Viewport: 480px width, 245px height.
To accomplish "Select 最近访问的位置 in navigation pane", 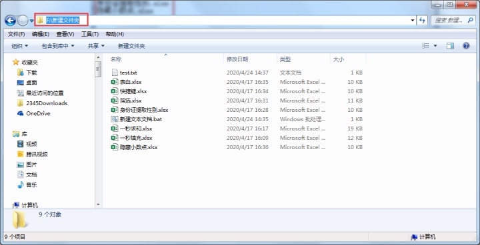I will [45, 93].
